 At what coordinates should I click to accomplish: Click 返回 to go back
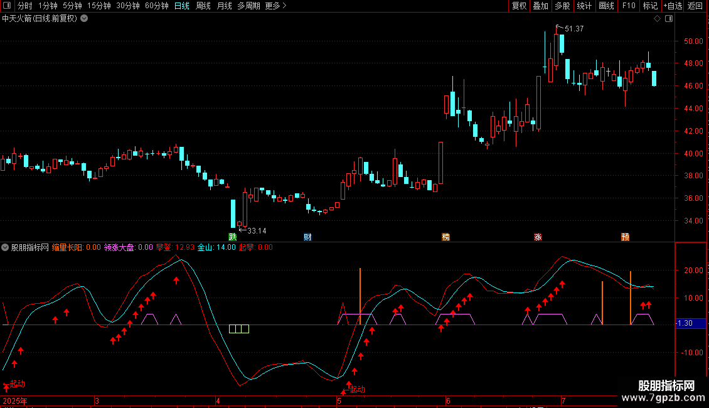point(695,6)
